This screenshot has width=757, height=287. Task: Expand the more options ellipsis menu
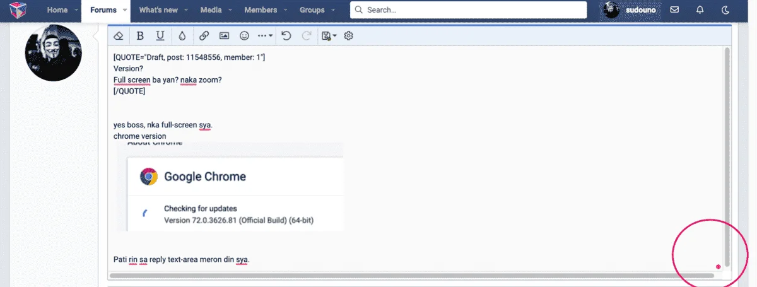click(x=266, y=36)
